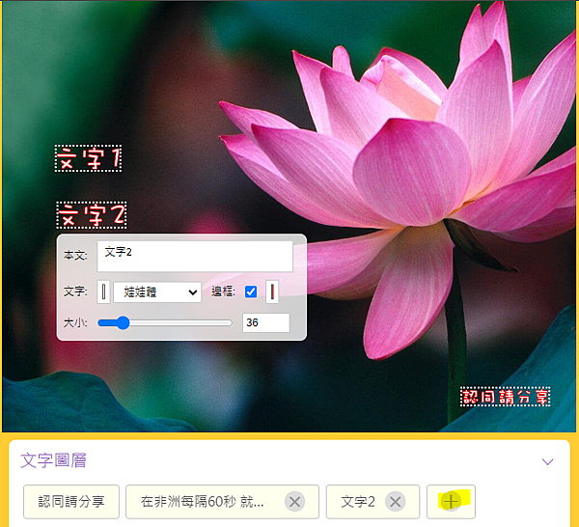Toggle the 邊框 border checkbox

point(251,291)
